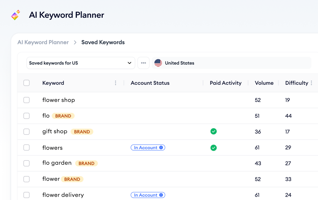Select keyword text flo garden
This screenshot has height=200, width=318.
click(x=57, y=163)
